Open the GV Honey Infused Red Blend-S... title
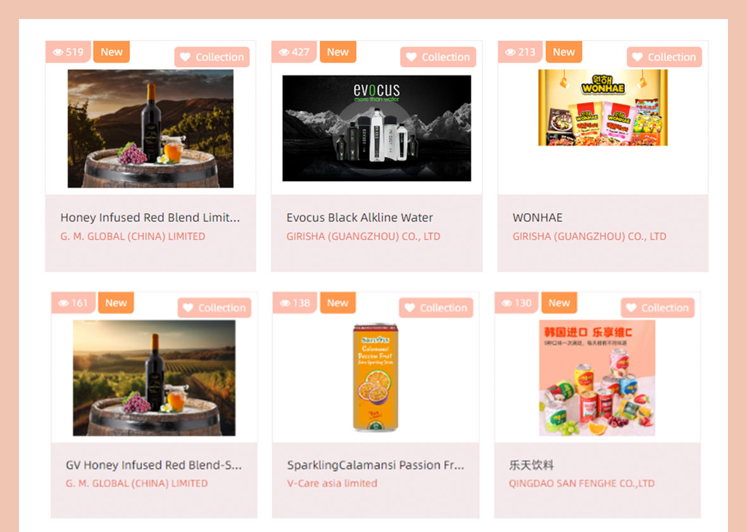Screen dimensions: 747x532 click(154, 465)
